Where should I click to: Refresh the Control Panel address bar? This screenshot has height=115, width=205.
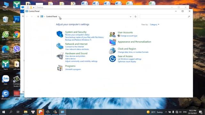click(135, 17)
